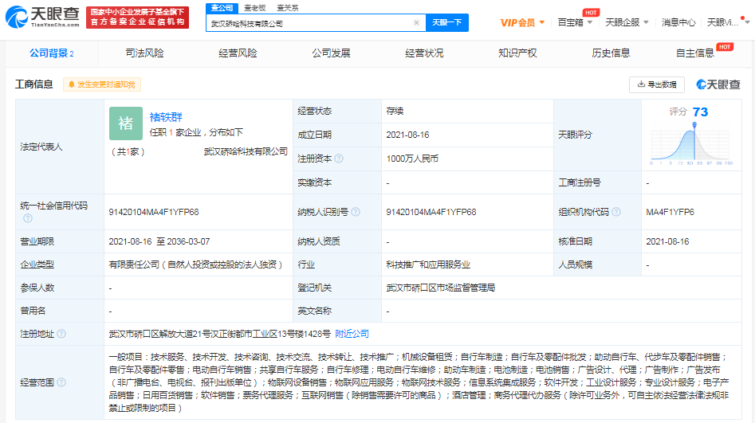Image resolution: width=755 pixels, height=423 pixels.
Task: Open the 公司背景 tab
Action: click(52, 53)
